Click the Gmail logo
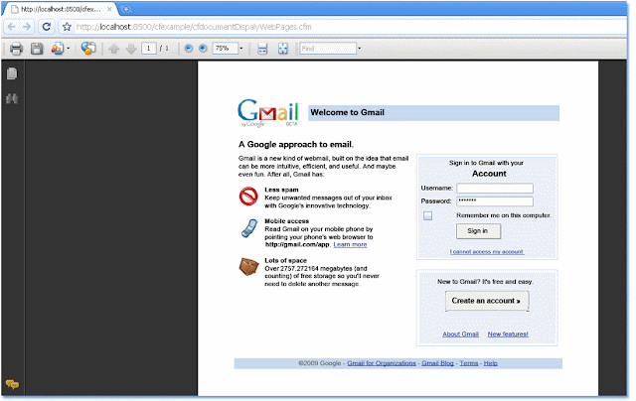This screenshot has height=401, width=636. pos(268,112)
